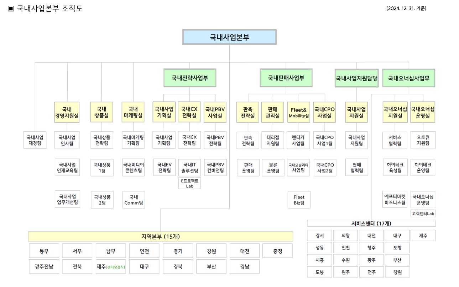
Task: Select the Fleet& Mobility실 box
Action: pyautogui.click(x=299, y=112)
